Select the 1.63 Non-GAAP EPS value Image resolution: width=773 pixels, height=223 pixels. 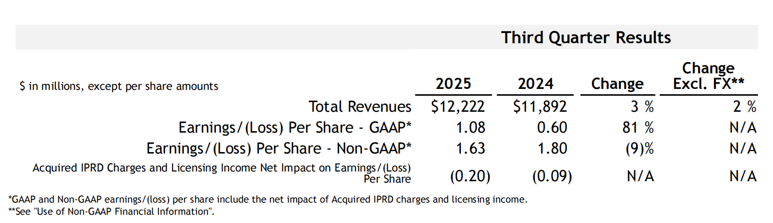coord(470,148)
